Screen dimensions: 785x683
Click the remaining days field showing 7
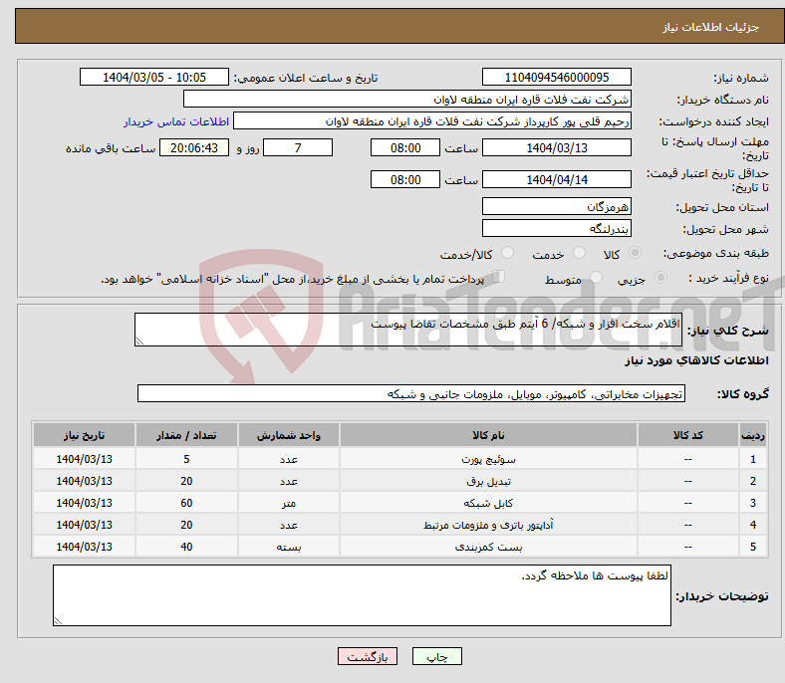[298, 148]
